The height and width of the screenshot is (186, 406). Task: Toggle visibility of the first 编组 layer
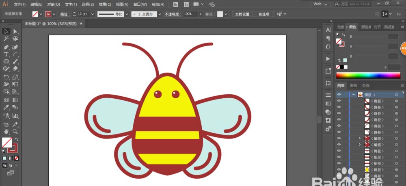click(339, 138)
